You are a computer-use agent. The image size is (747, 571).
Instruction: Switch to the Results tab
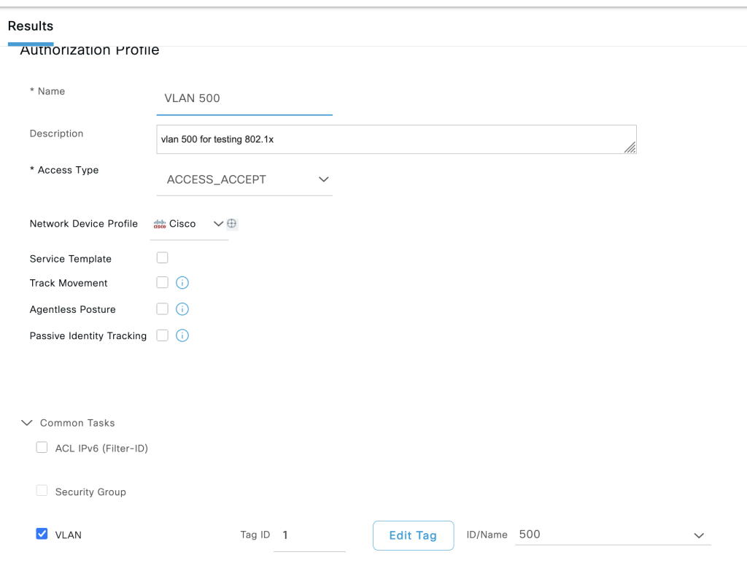tap(31, 26)
